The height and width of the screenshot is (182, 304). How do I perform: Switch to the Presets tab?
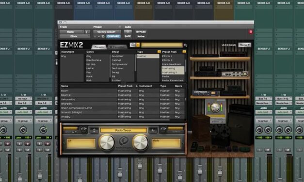[x=99, y=47]
